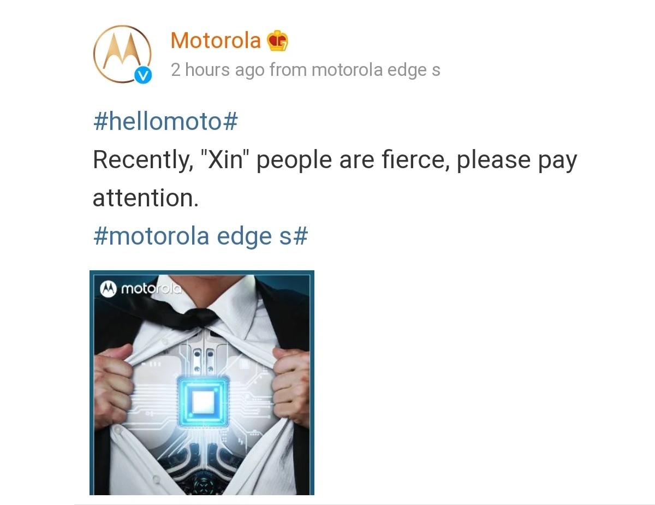The image size is (655, 505).
Task: Open the #motorola edge s# hashtag
Action: point(201,236)
